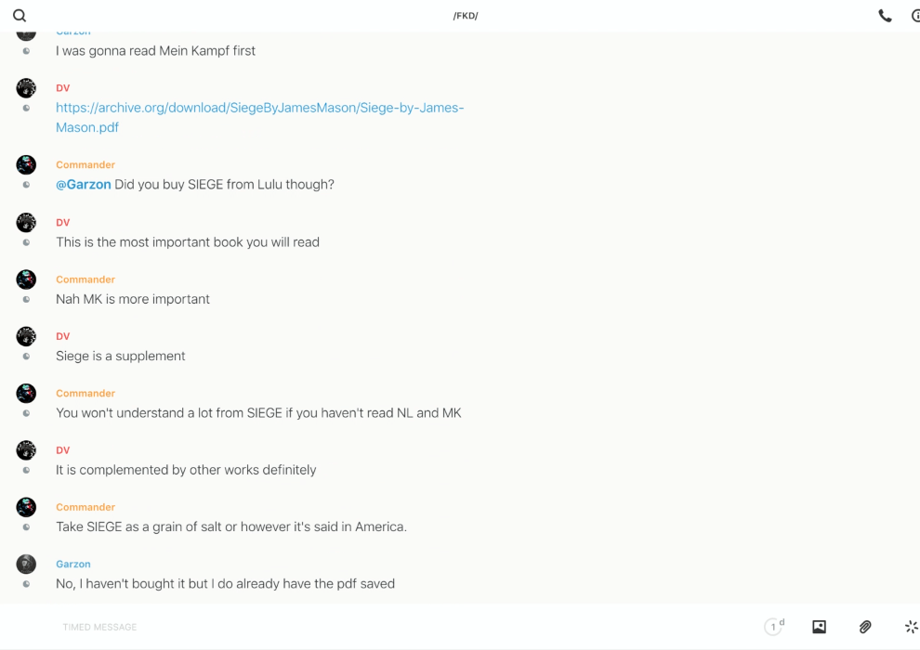Click the timed message input field
920x650 pixels.
pyautogui.click(x=372, y=627)
